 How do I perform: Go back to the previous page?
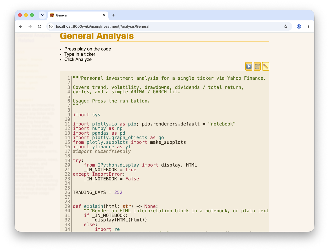click(x=21, y=26)
